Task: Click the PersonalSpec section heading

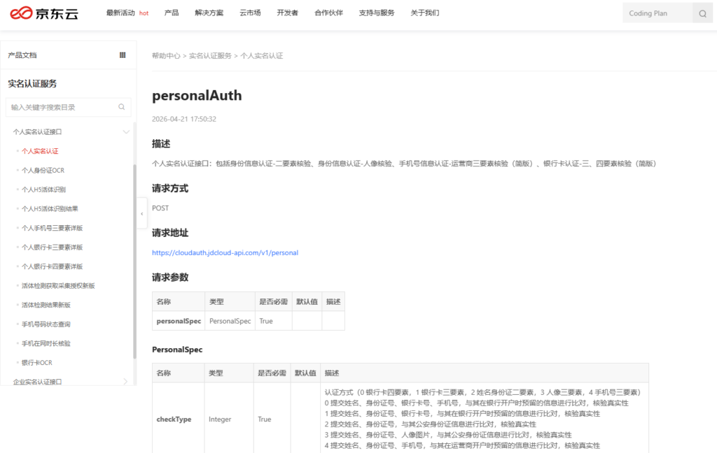Action: click(x=177, y=350)
